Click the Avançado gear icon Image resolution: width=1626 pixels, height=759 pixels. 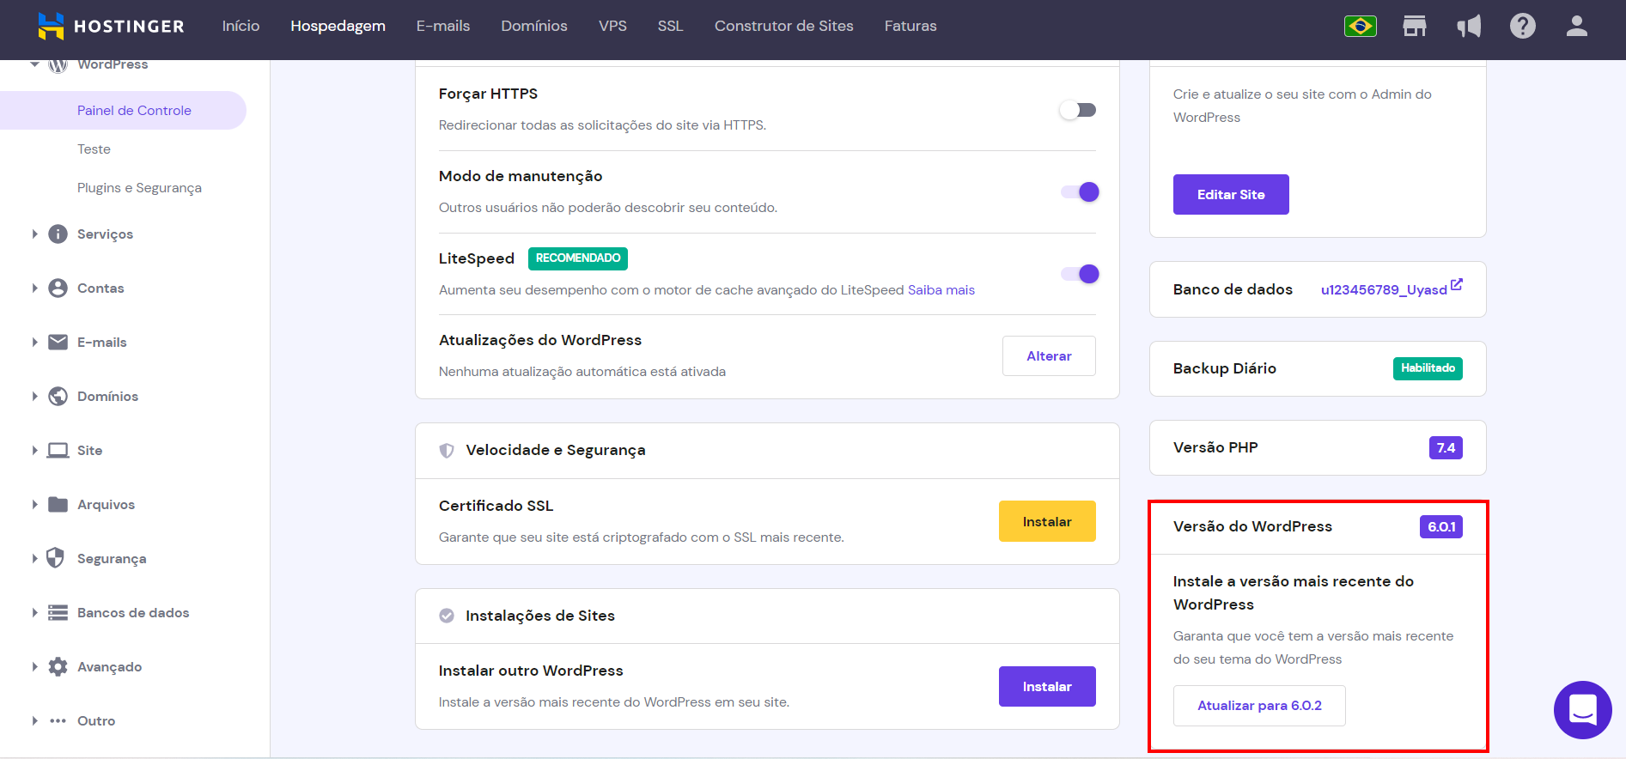pyautogui.click(x=58, y=667)
